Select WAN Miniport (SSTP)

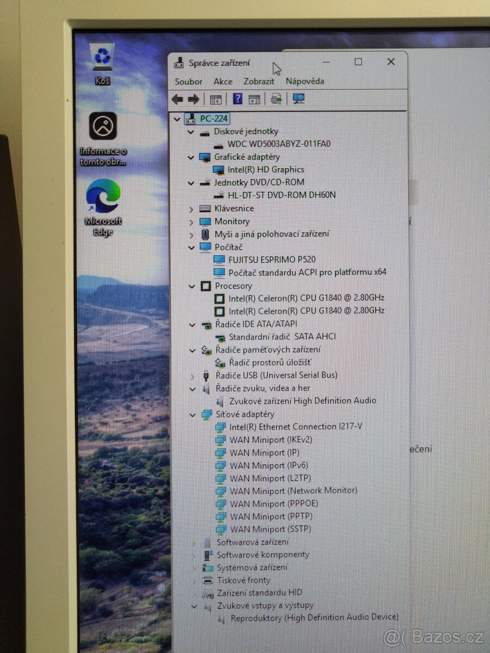271,529
